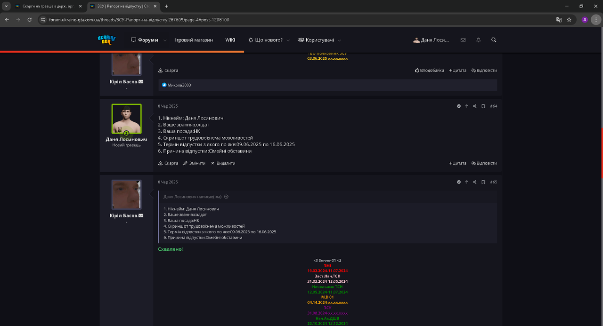The image size is (603, 326).
Task: Open the notifications bell icon
Action: point(479,40)
